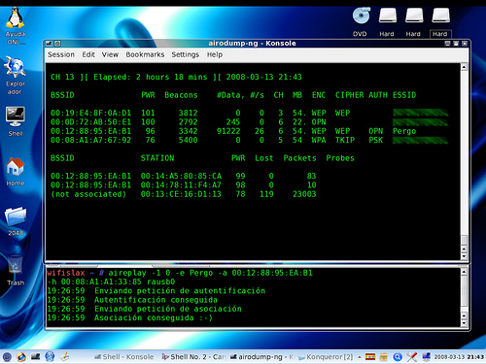Image resolution: width=486 pixels, height=364 pixels.
Task: Click 'Autentificación conseguida' output line
Action: (x=156, y=300)
